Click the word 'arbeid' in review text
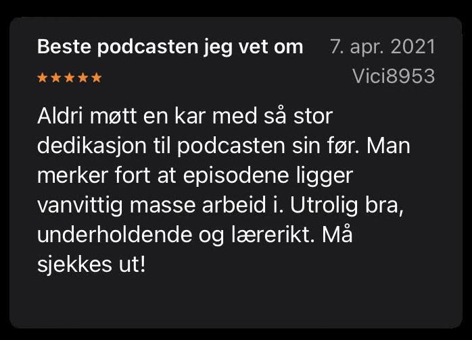472x340 pixels. (234, 206)
